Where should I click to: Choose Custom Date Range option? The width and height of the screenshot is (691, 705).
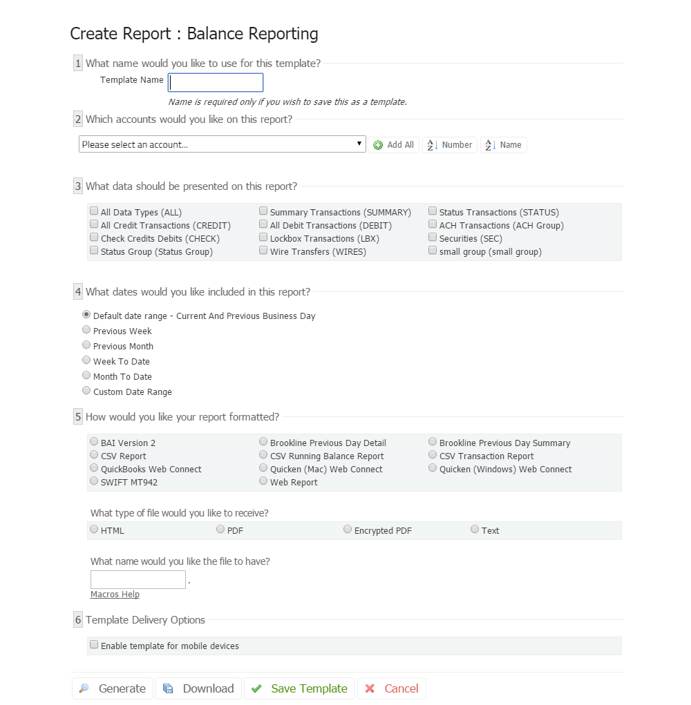[86, 391]
